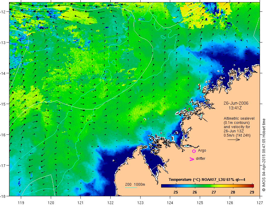Click the longitude axis label 124
This screenshot has height=205, width=266.
click(170, 203)
